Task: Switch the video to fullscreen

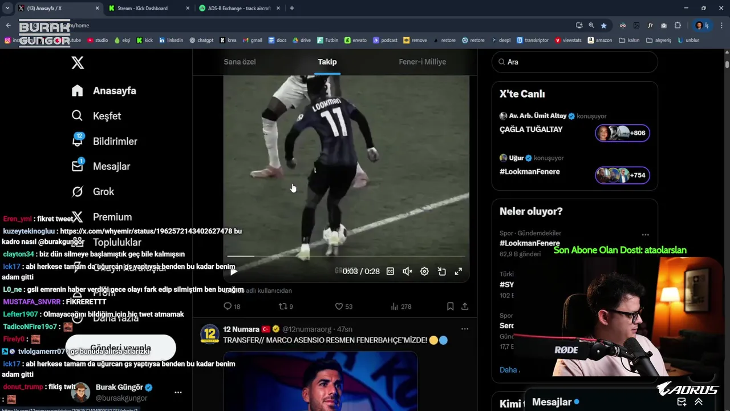Action: point(458,272)
